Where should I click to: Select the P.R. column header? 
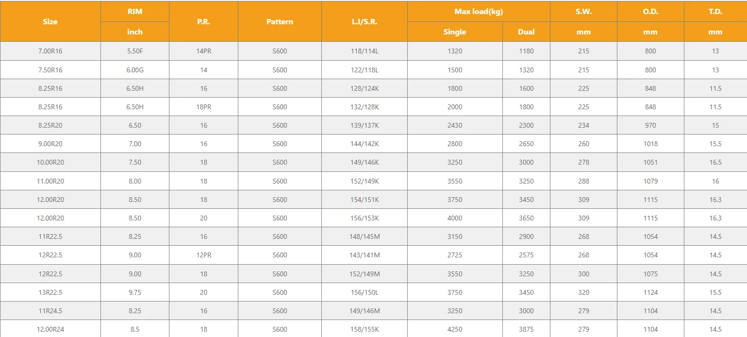[203, 22]
